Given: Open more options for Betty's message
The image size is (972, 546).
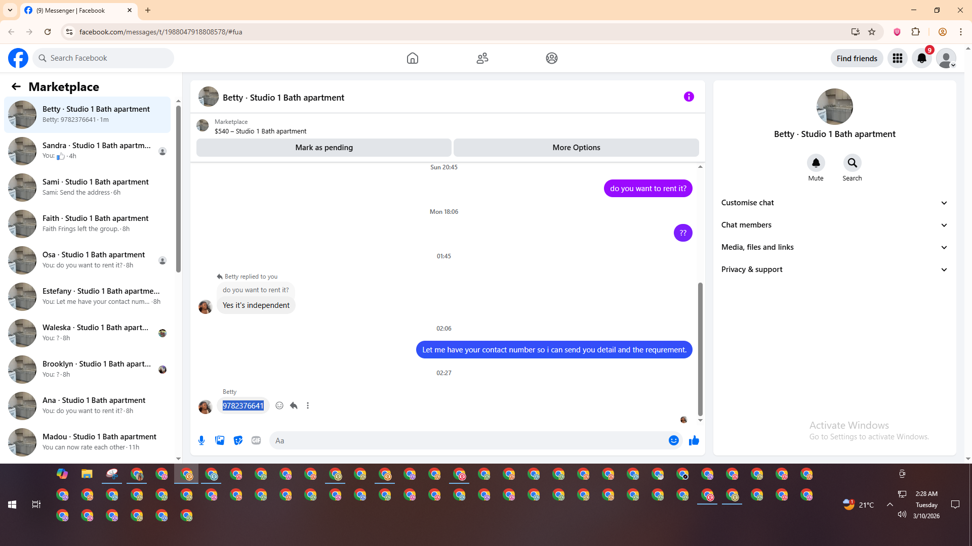Looking at the screenshot, I should (308, 405).
